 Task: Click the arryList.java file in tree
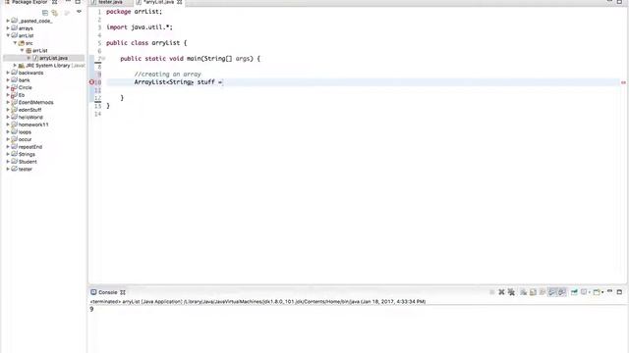point(53,58)
